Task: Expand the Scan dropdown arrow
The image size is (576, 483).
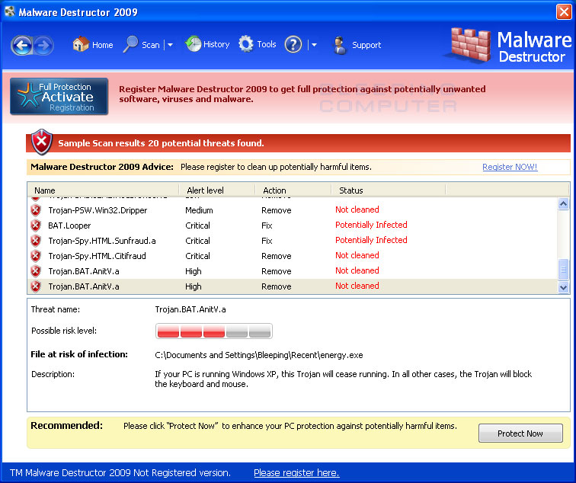Action: click(x=170, y=46)
